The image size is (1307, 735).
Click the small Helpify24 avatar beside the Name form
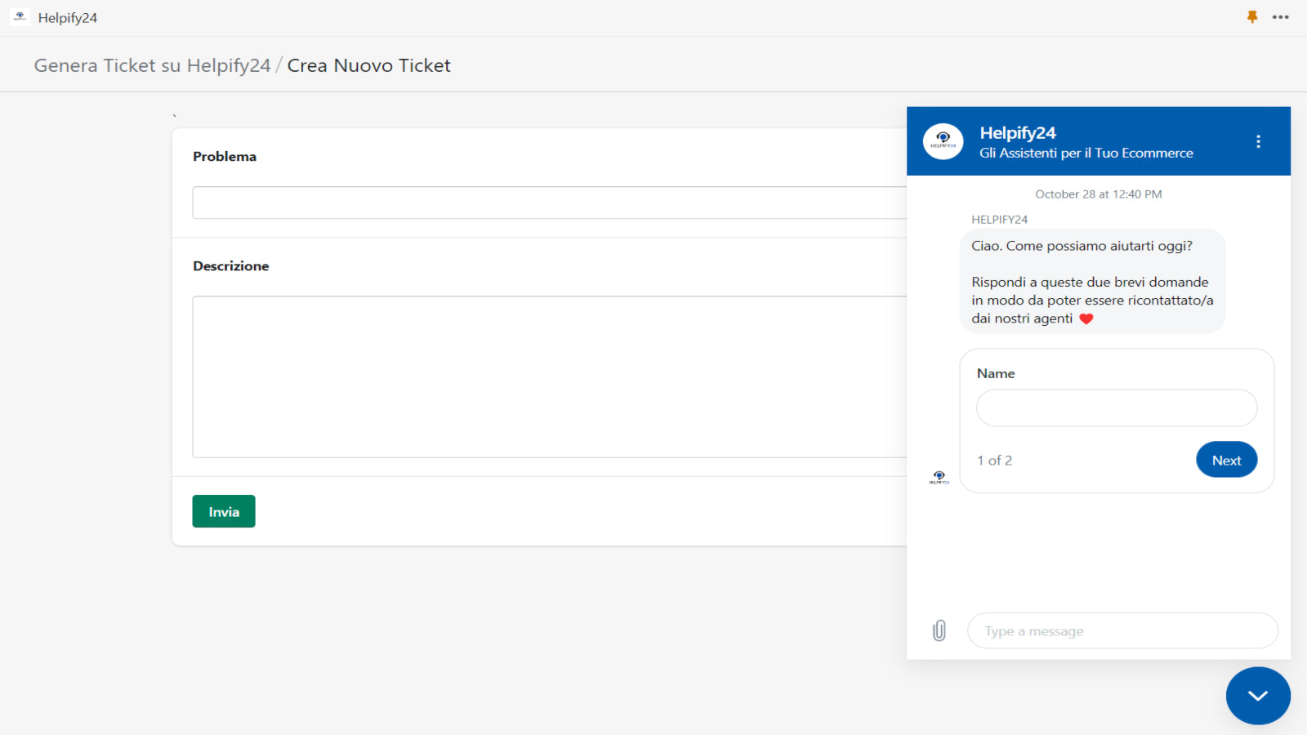tap(939, 477)
